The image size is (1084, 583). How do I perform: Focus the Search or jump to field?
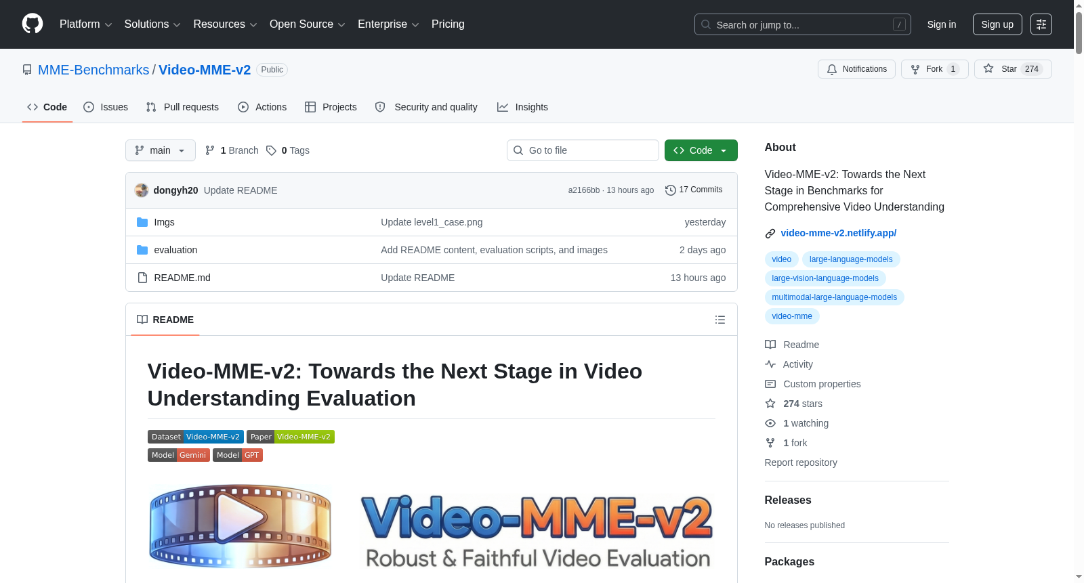click(802, 24)
